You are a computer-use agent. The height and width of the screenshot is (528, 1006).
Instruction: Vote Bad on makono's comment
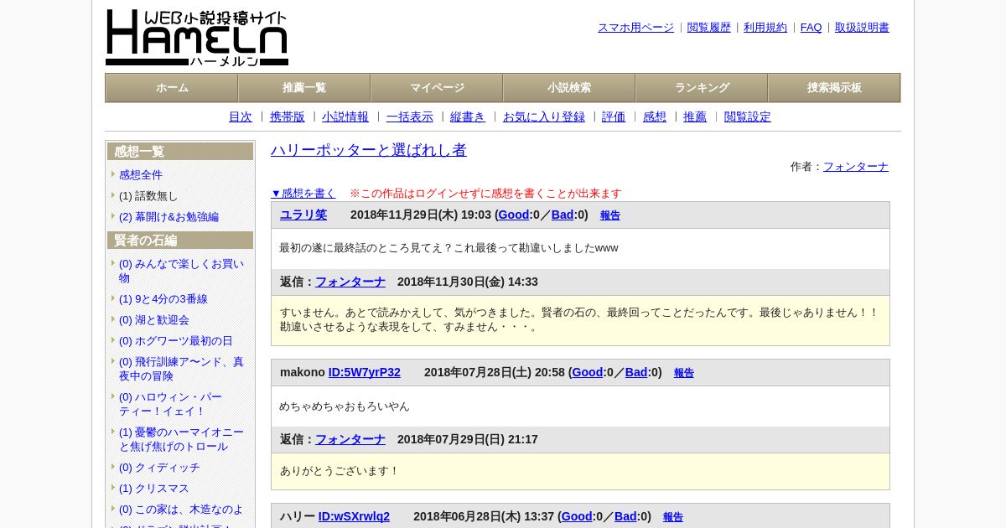(x=636, y=373)
